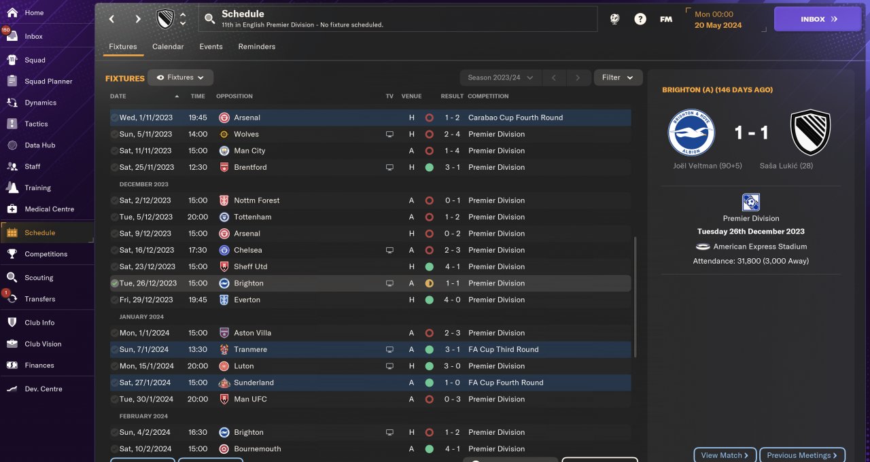
Task: Go back with the left arrow
Action: 112,19
